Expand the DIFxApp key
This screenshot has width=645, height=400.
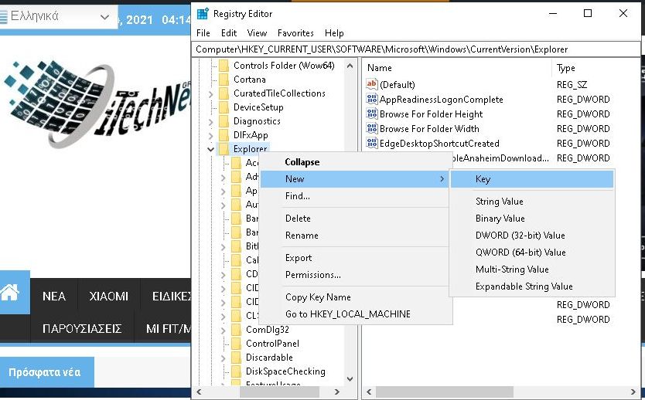210,136
